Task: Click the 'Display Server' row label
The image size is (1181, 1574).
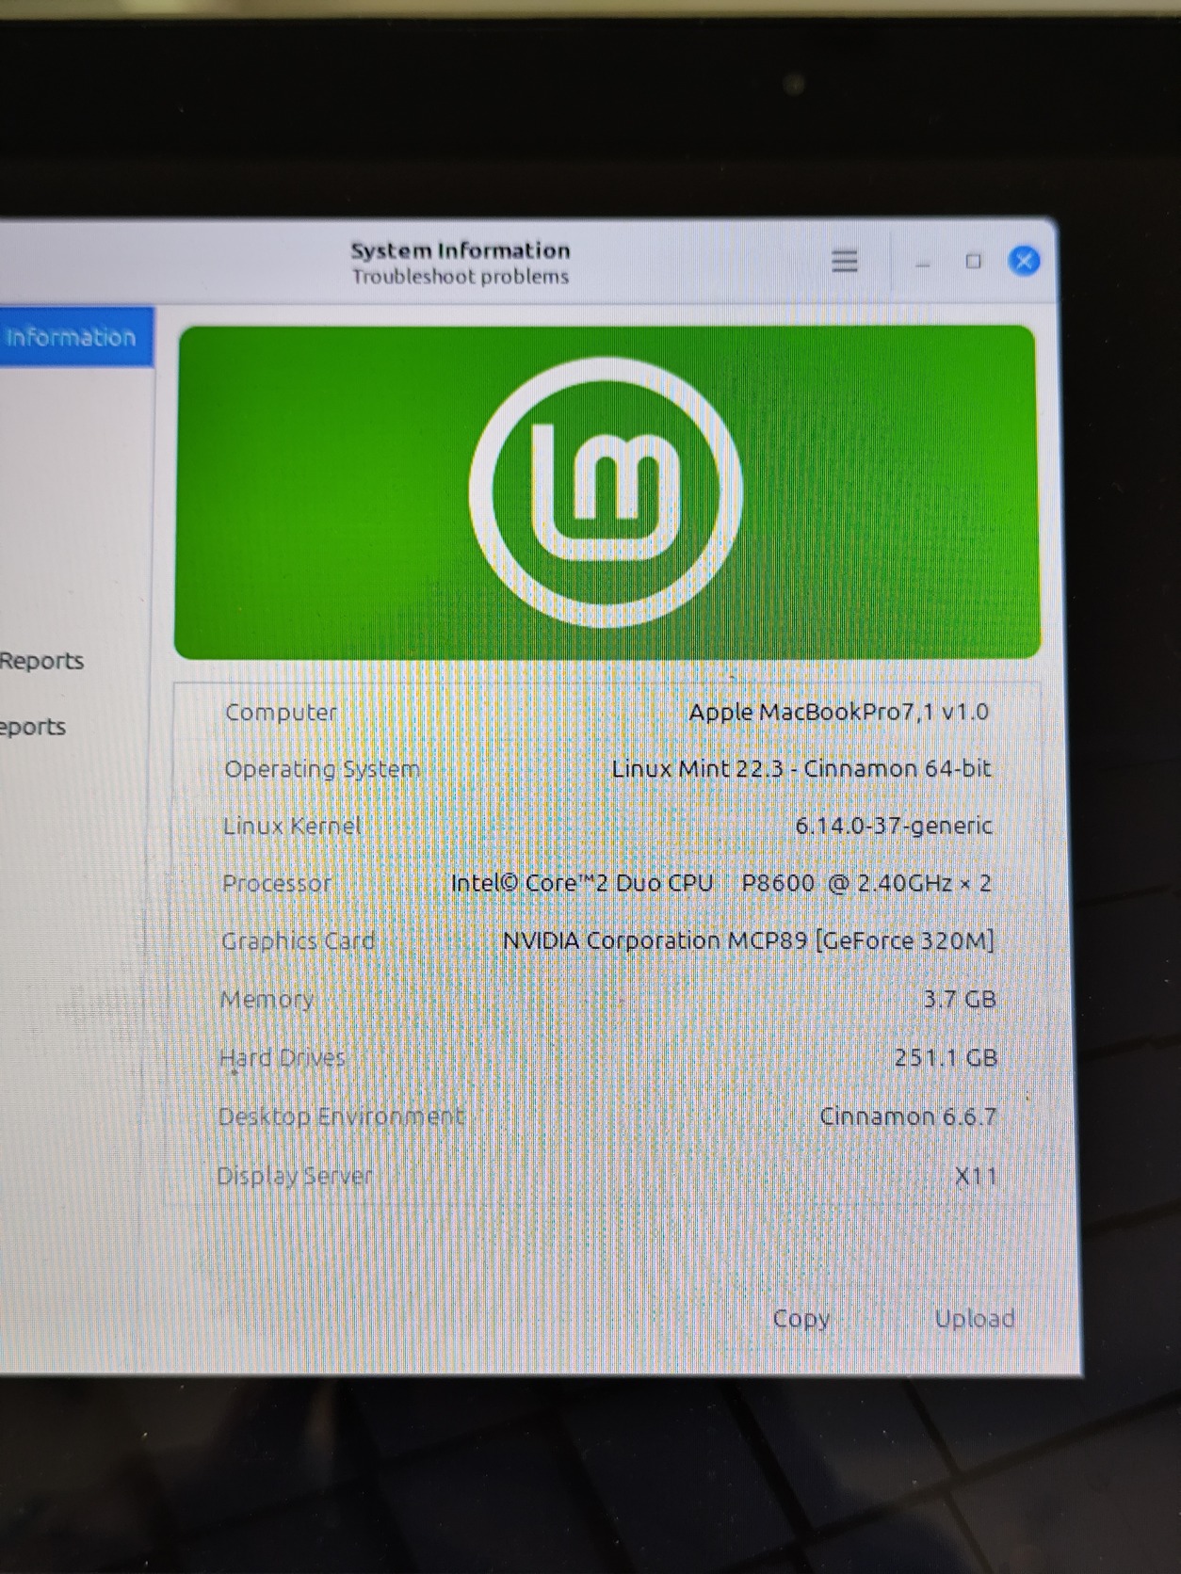Action: (295, 1176)
